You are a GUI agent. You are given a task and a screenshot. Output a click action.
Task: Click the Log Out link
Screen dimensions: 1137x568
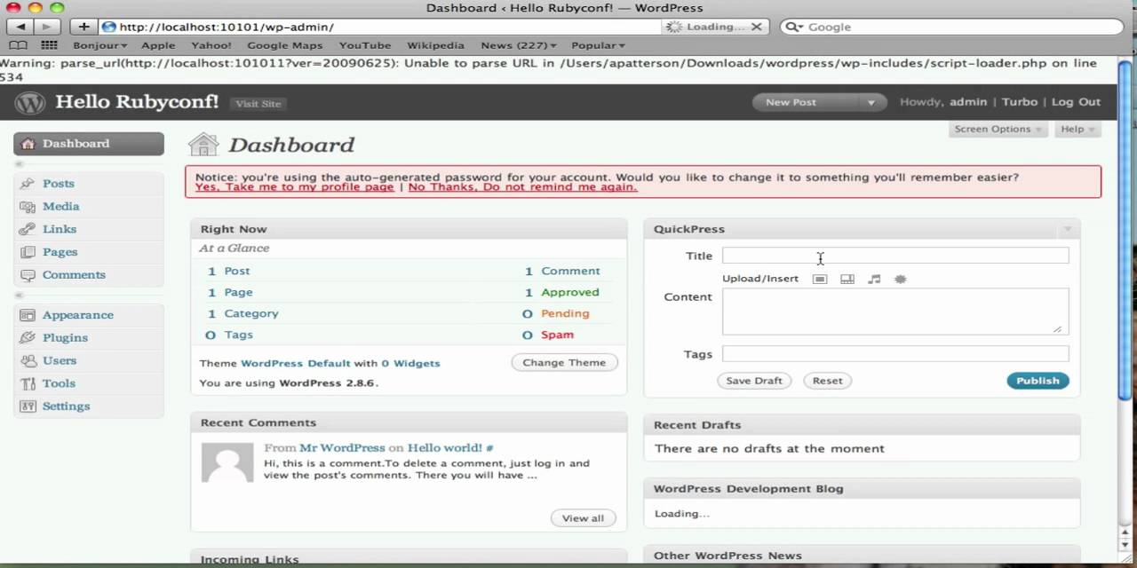tap(1076, 102)
